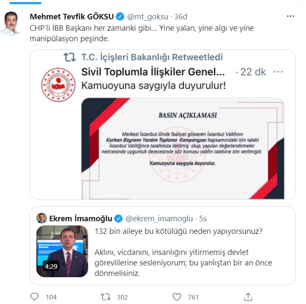Click Ekrem İmamoğlu's small profile avatar
This screenshot has height=304, width=306.
(x=42, y=218)
